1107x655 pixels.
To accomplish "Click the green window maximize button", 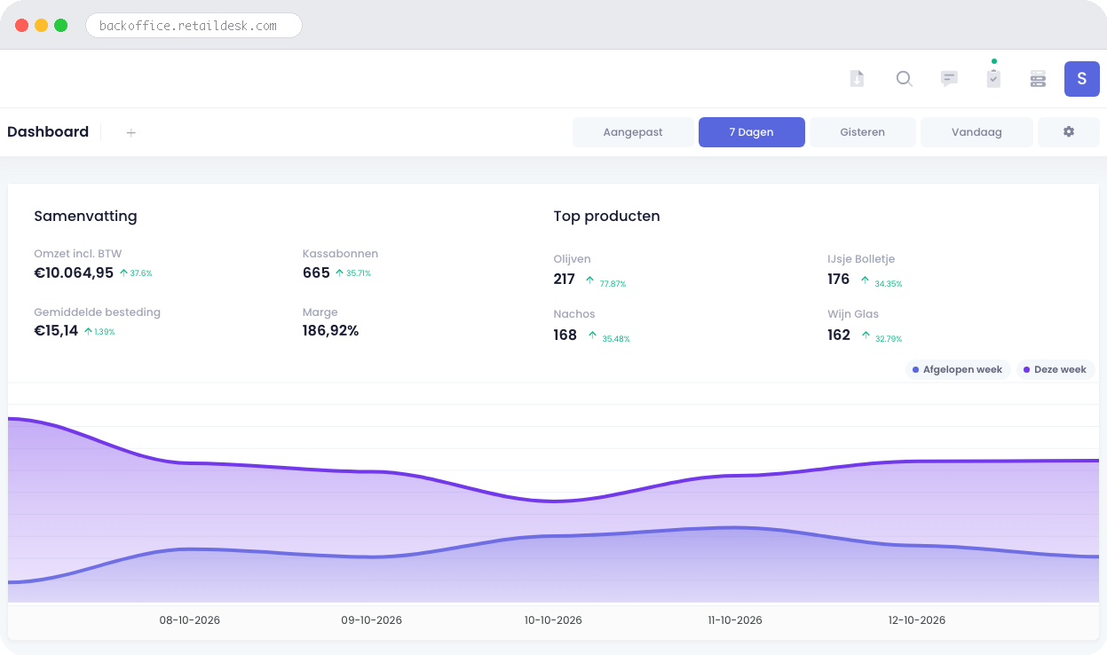I will pos(60,26).
